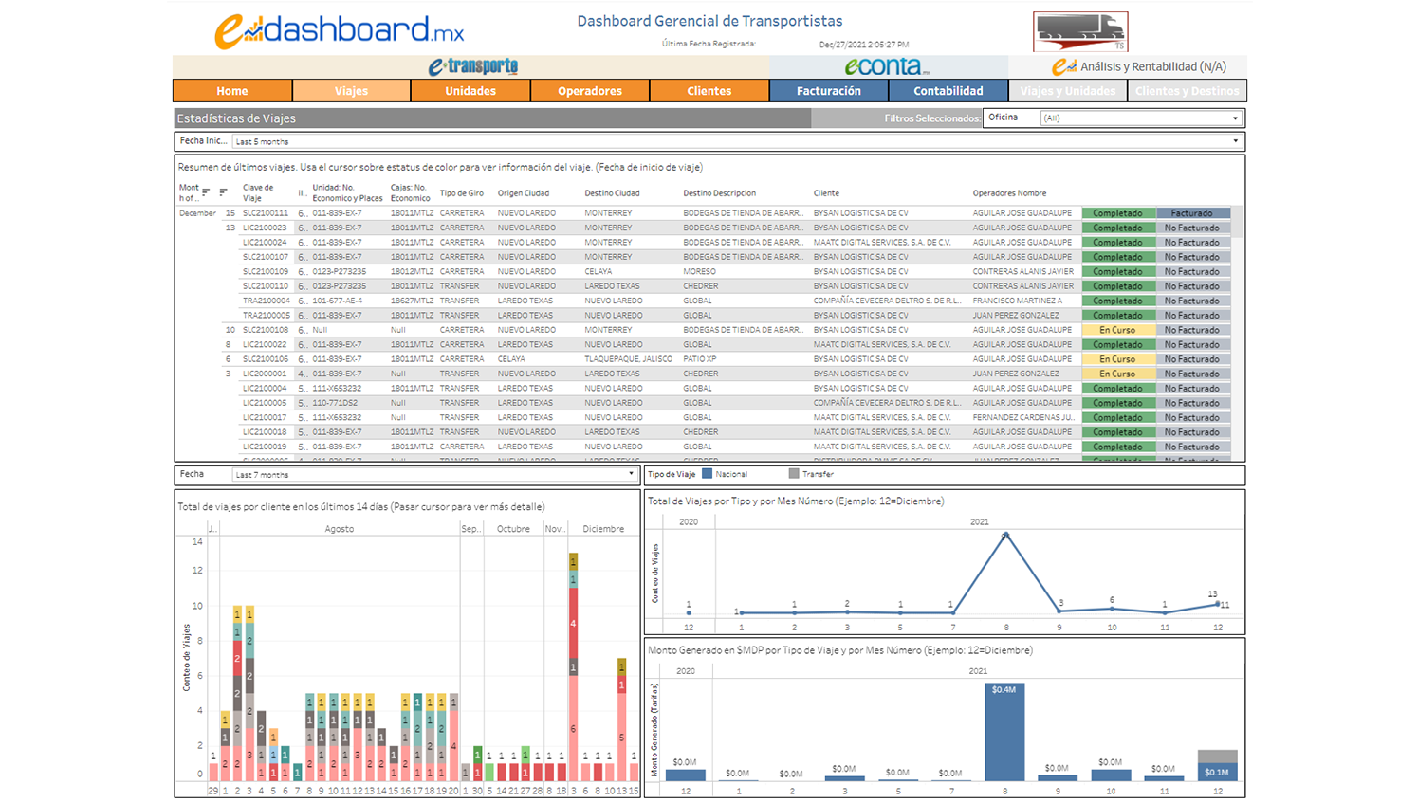The image size is (1418, 802).
Task: Click the Operadores navigation button
Action: coord(589,90)
